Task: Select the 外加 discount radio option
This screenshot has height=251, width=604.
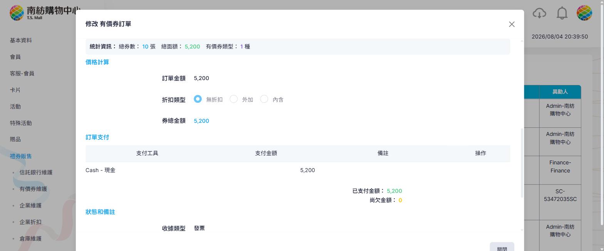Action: click(x=233, y=99)
